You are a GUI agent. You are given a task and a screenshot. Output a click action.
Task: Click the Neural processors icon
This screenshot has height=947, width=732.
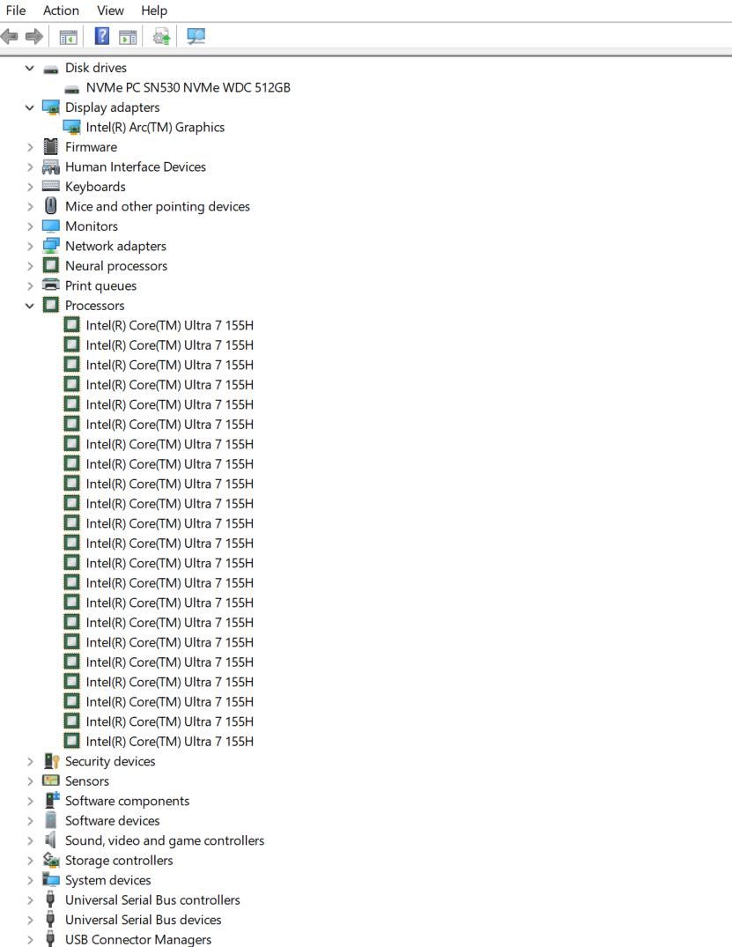51,266
